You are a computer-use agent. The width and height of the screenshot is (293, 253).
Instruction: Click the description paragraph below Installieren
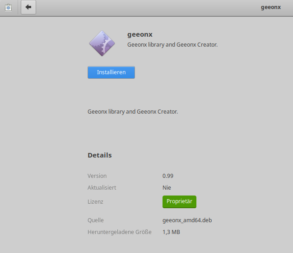[133, 111]
